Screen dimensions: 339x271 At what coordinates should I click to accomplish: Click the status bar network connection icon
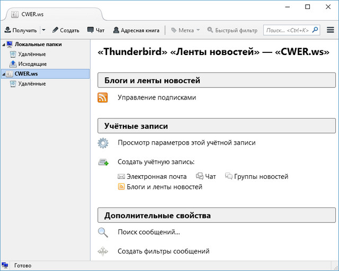point(5,265)
